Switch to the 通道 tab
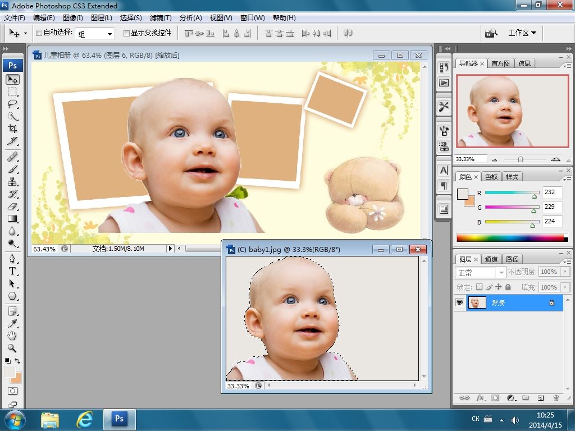The height and width of the screenshot is (431, 575). click(x=491, y=259)
